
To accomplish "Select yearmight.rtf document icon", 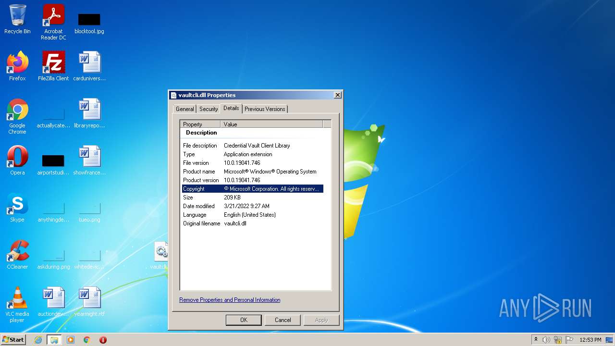I will (x=89, y=302).
